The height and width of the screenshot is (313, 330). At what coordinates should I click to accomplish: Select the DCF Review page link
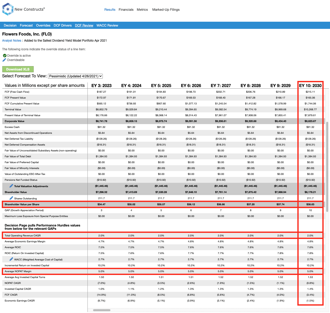tap(84, 26)
